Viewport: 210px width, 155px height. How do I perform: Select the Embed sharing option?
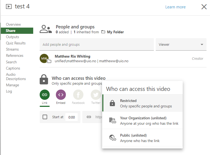click(61, 97)
